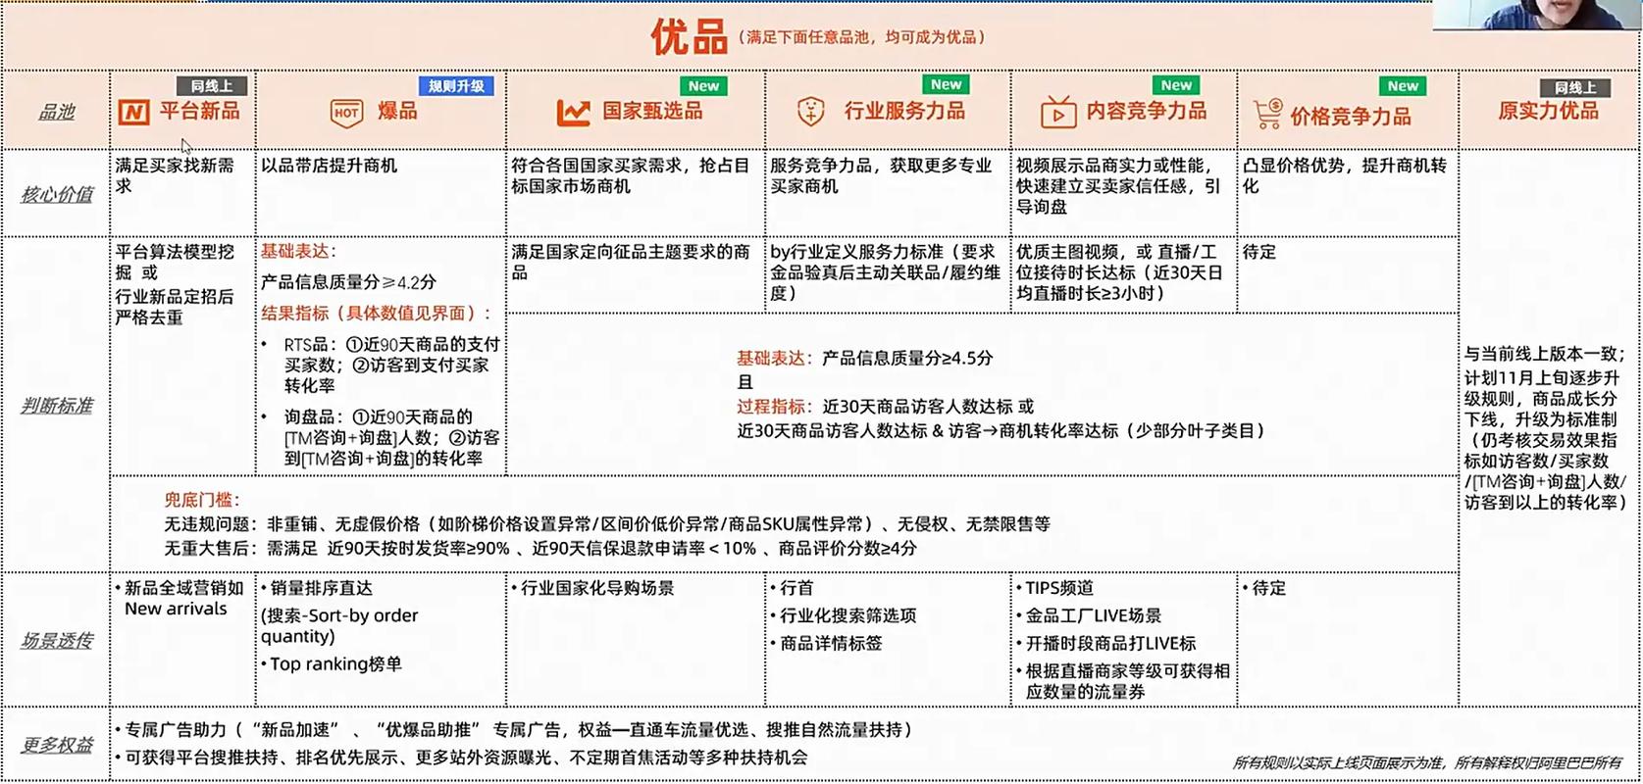This screenshot has width=1643, height=784.
Task: Click the 可获得平台搜推扶持 bullet line
Action: [x=462, y=758]
